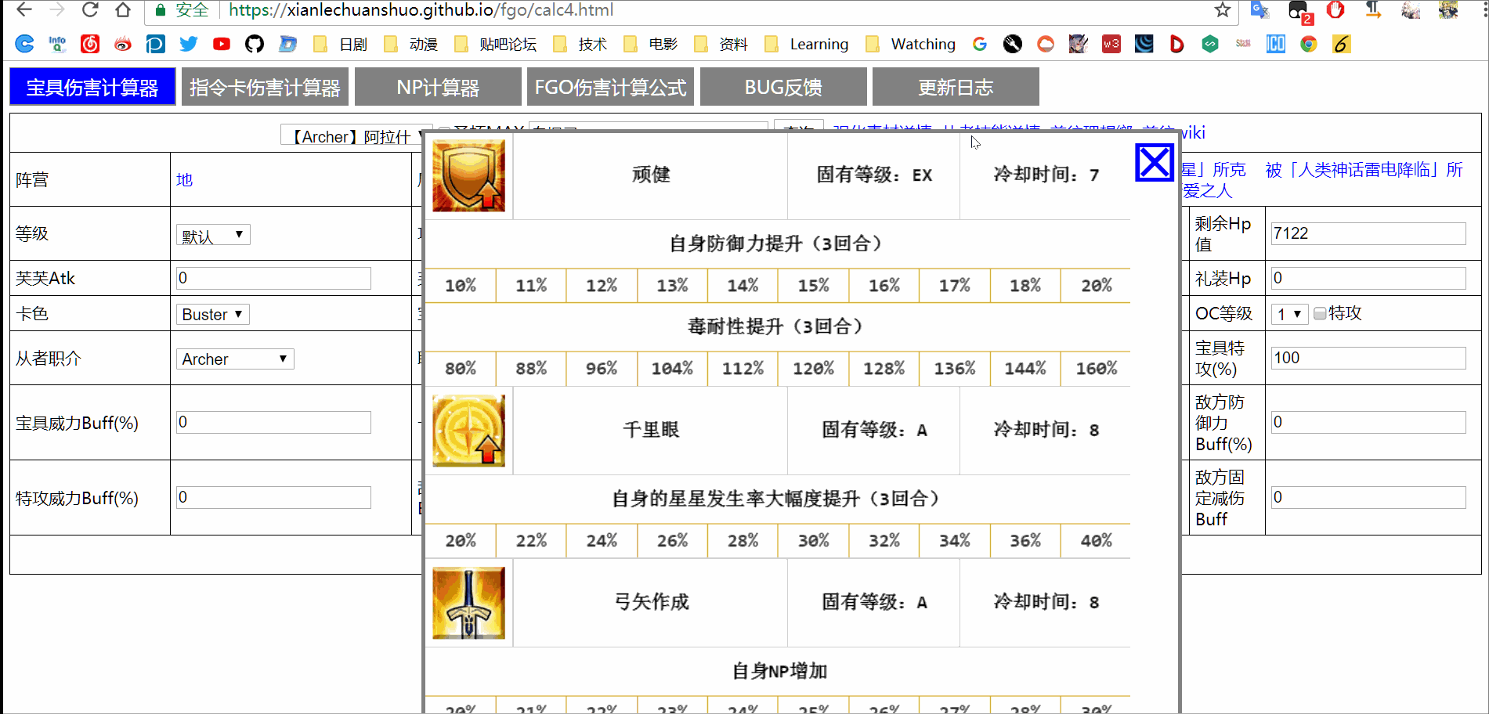Expand the OC等级 dropdown
This screenshot has height=714, width=1489.
[x=1289, y=314]
